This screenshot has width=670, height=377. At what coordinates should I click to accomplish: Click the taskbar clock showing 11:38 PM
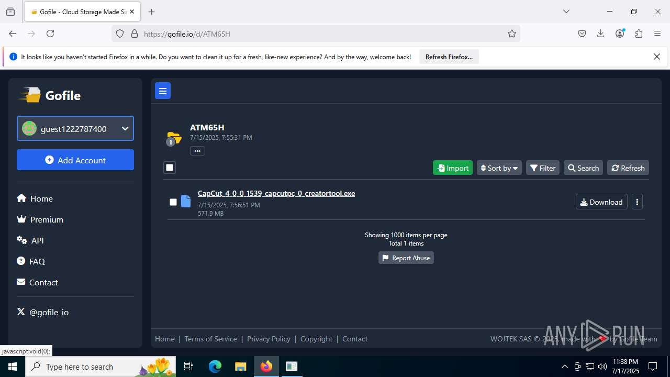coord(626,367)
